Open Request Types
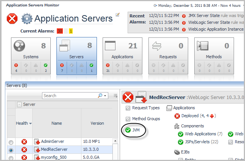245x161 pixels. point(146,108)
